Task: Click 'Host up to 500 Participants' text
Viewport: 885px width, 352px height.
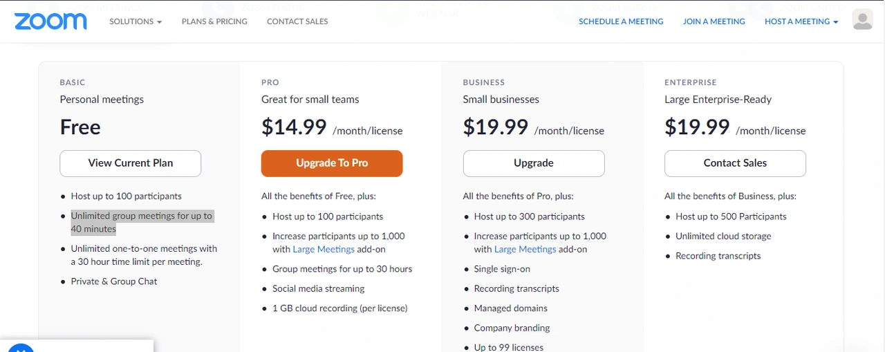Action: (732, 216)
